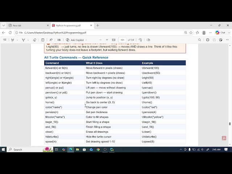Select the 'Hide the turtle cursor' text
Screen dimensions: 232x174
coord(99,137)
